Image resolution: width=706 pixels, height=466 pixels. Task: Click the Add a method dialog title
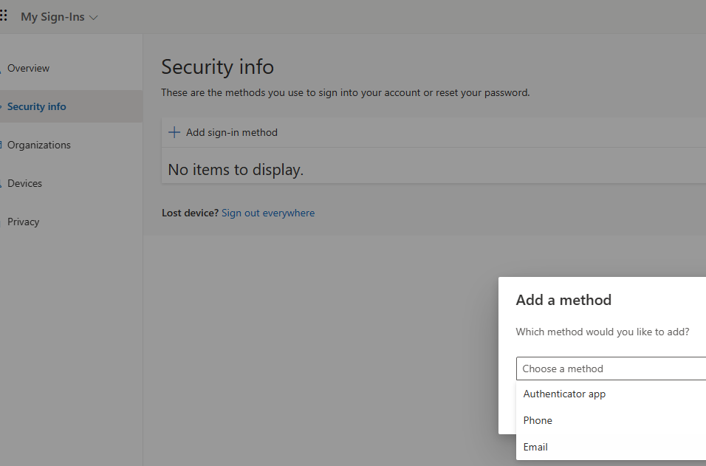[563, 300]
